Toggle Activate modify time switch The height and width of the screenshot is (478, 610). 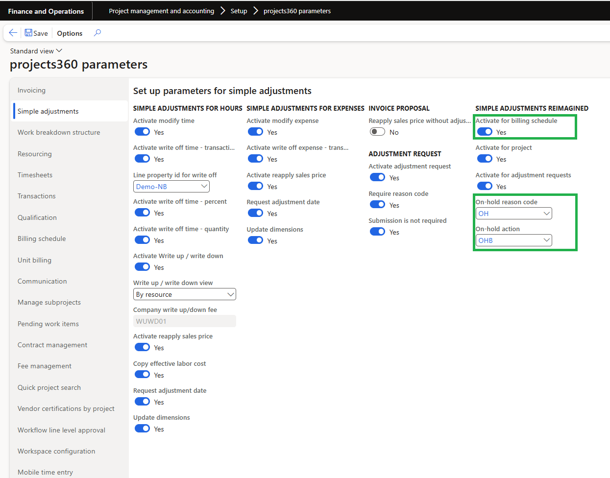[143, 132]
